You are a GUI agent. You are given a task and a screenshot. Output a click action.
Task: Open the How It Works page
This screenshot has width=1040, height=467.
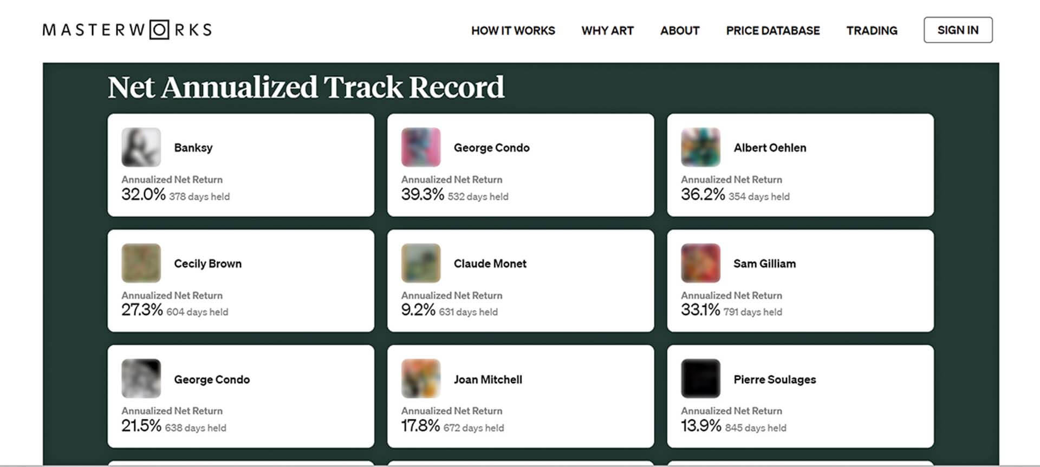(512, 31)
